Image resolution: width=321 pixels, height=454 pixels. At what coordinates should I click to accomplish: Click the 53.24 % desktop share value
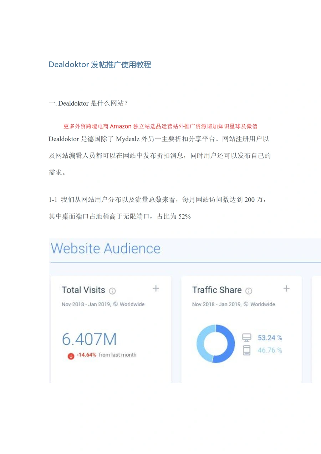(270, 338)
